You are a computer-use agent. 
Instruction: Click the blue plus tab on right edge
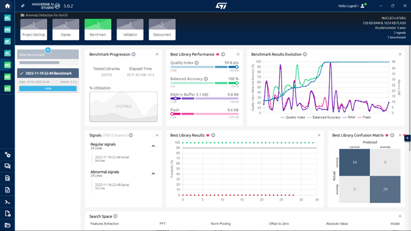point(407,138)
